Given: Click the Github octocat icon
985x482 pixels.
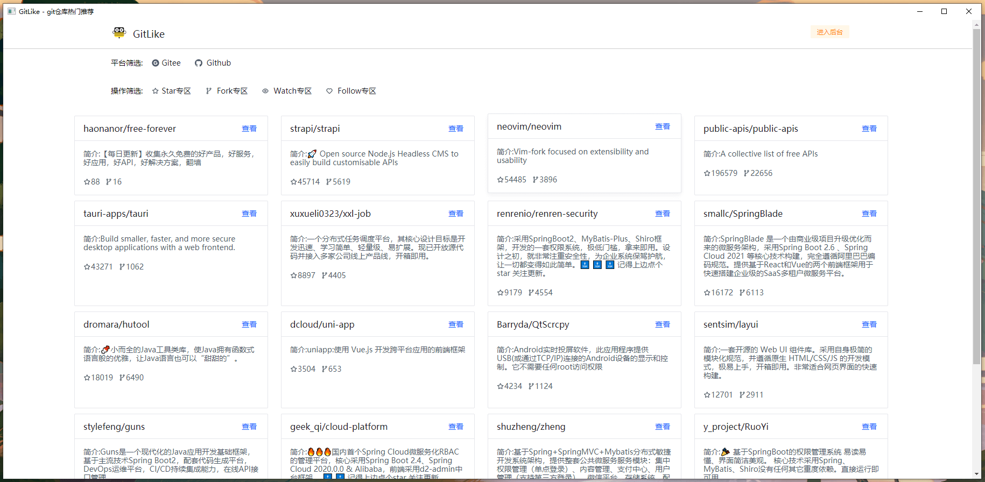Looking at the screenshot, I should click(199, 63).
